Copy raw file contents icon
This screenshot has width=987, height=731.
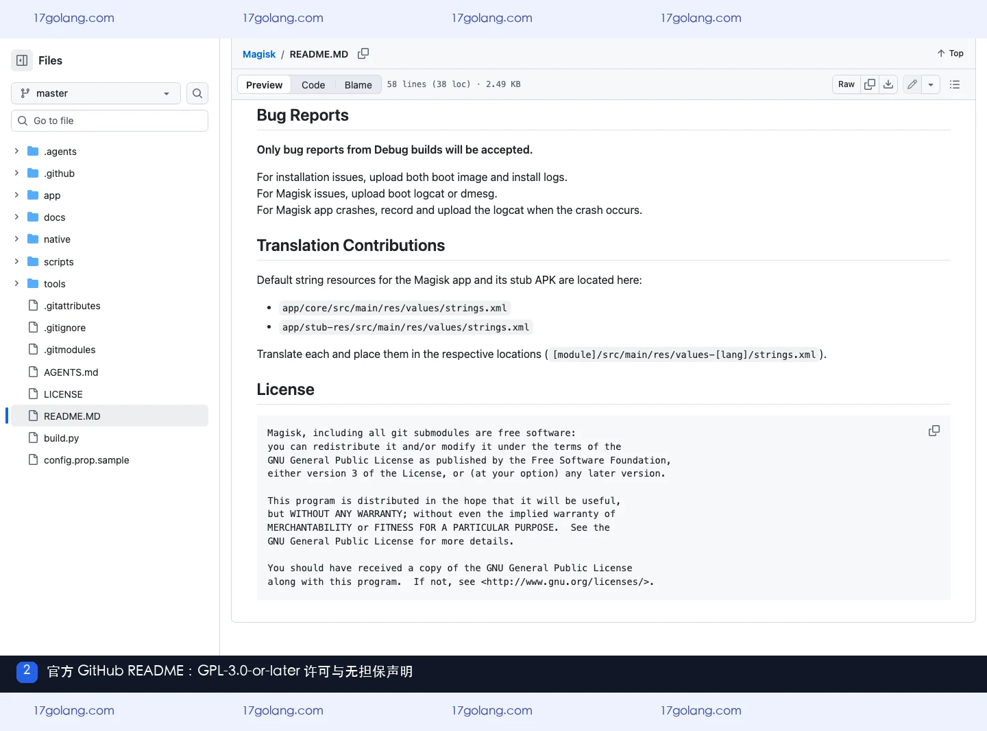(x=870, y=84)
